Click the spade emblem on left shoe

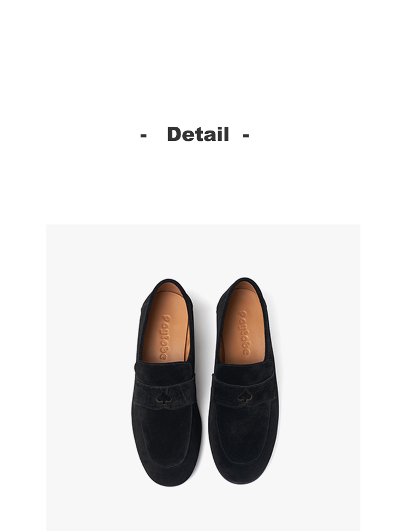(x=164, y=399)
